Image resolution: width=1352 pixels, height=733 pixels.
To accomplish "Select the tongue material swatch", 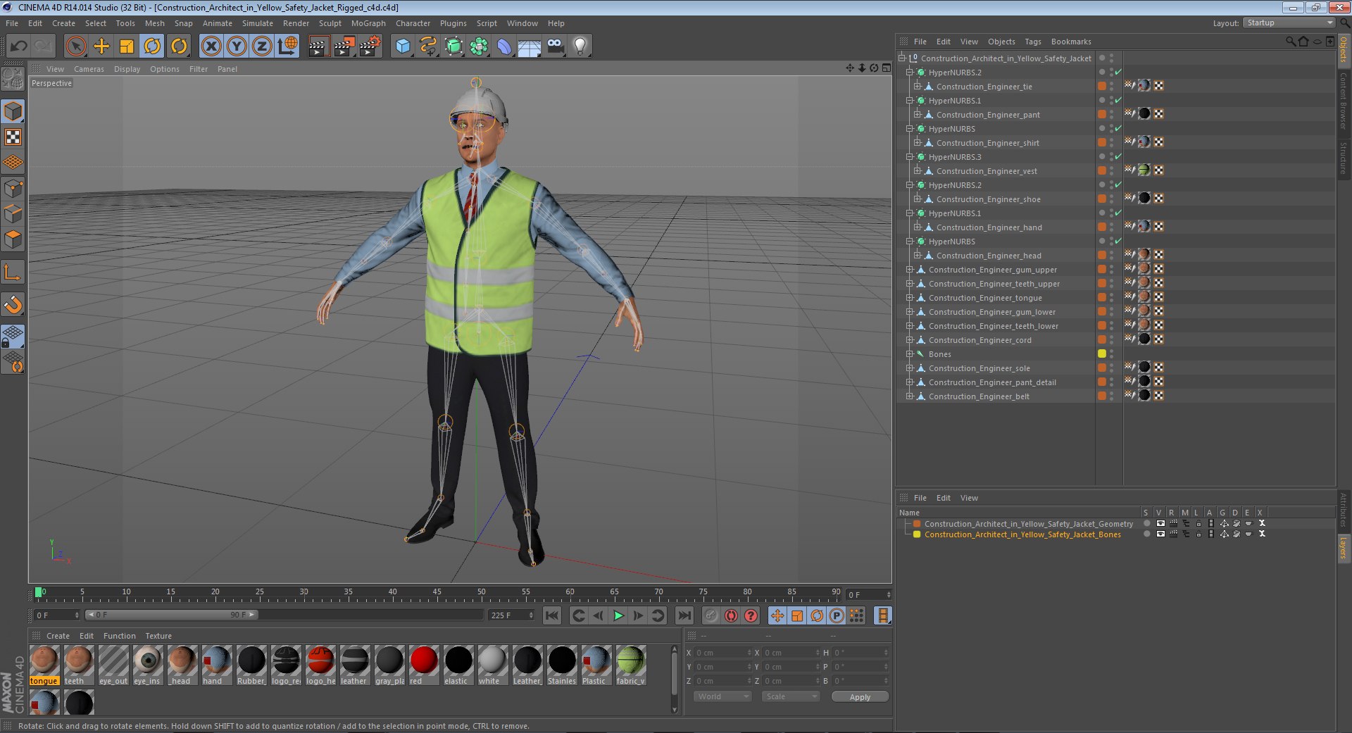I will click(44, 665).
